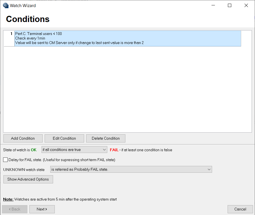
Task: Click Add Condition button
Action: tap(23, 138)
